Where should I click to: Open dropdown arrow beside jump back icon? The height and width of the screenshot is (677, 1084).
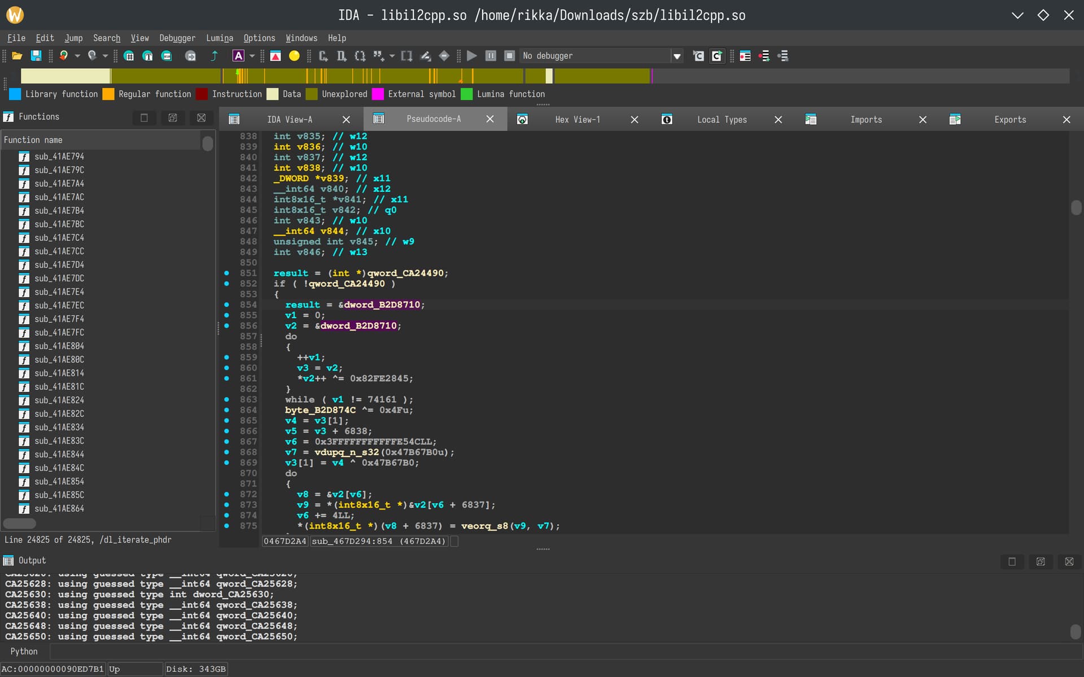(77, 56)
